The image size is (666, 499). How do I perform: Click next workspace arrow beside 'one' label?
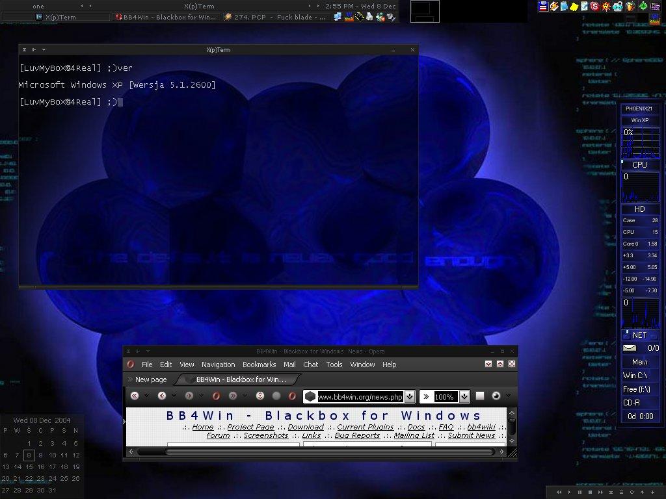(x=90, y=6)
